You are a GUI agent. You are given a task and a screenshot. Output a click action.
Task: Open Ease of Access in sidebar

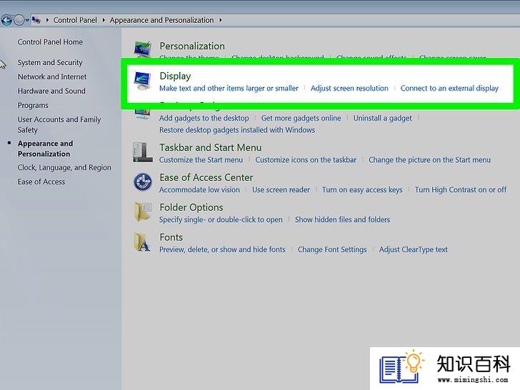[41, 181]
